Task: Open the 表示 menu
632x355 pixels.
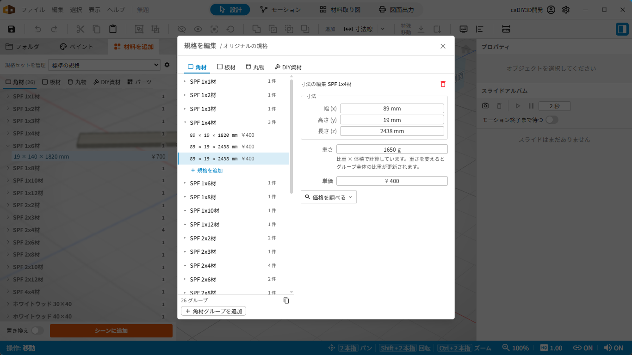Action: click(x=94, y=10)
